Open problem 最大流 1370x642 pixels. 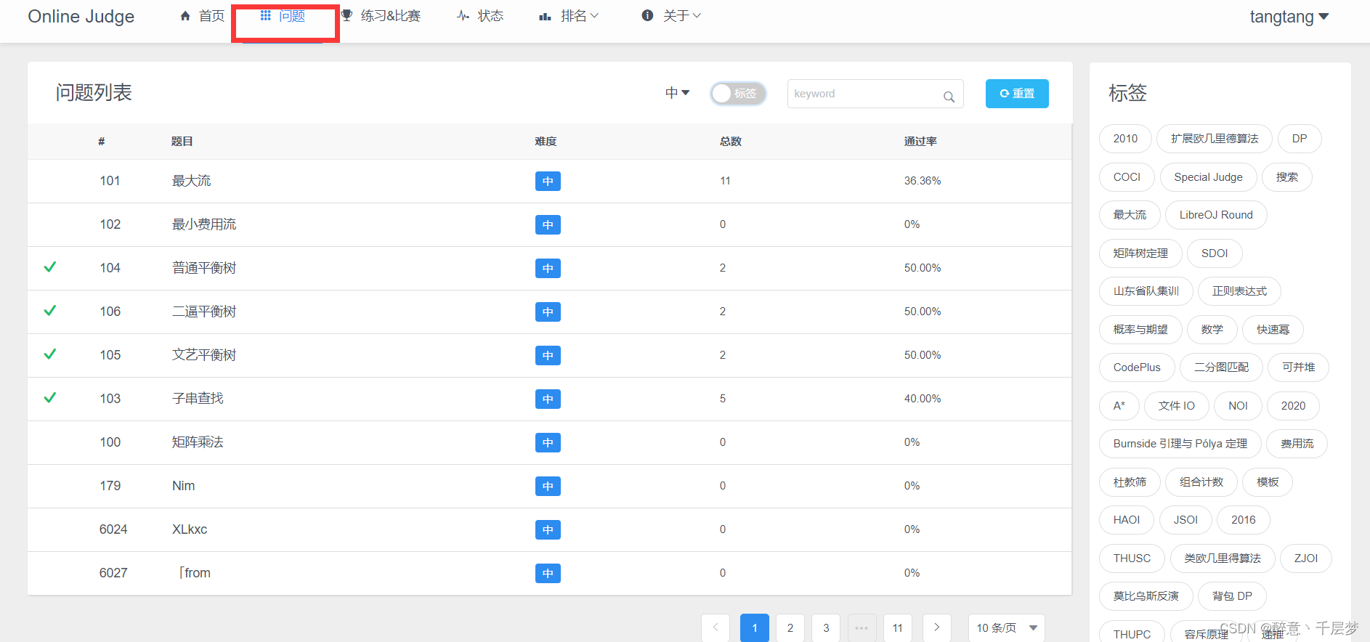(x=191, y=181)
